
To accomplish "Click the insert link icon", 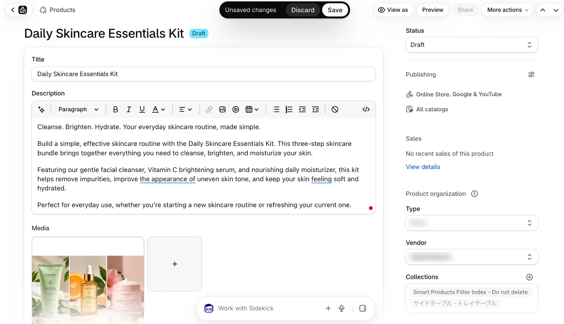I will click(209, 109).
